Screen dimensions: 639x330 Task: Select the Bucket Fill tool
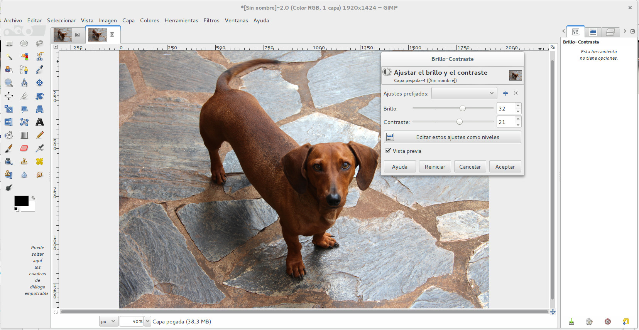pyautogui.click(x=9, y=135)
